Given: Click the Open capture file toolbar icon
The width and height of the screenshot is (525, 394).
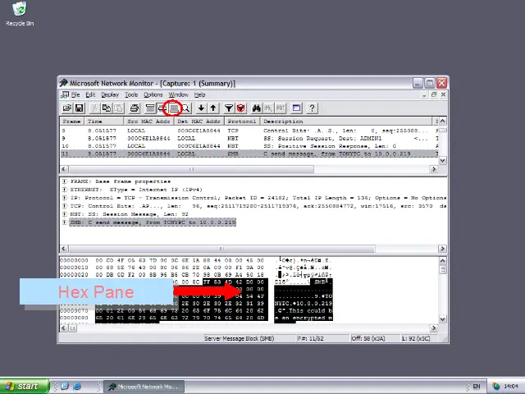Looking at the screenshot, I should click(67, 108).
